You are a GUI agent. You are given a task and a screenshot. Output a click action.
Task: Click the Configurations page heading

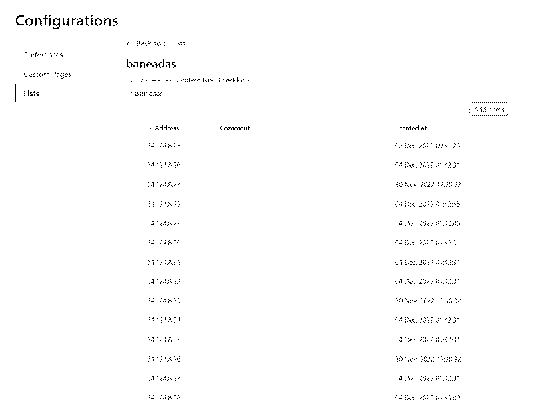pos(67,21)
